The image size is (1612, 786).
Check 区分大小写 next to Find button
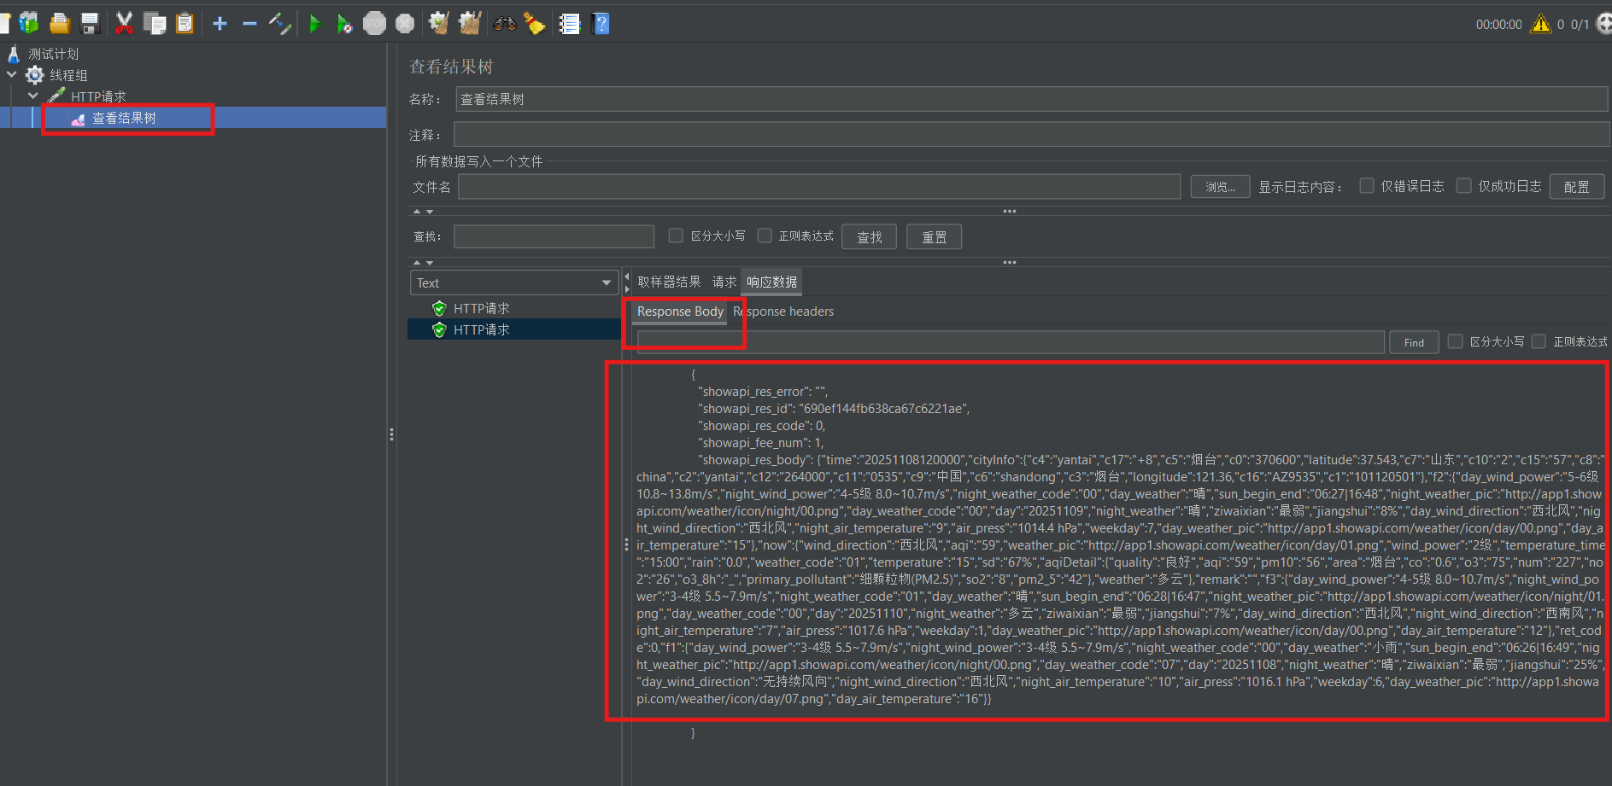[1455, 341]
